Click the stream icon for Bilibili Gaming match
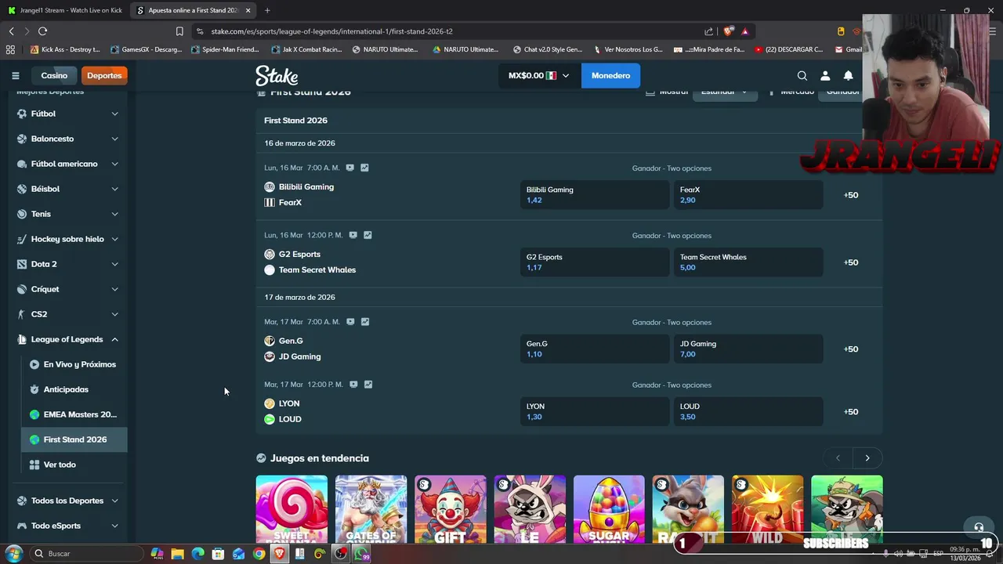1003x564 pixels. click(x=349, y=168)
